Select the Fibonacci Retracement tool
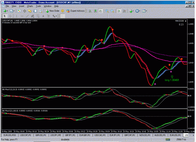The width and height of the screenshot is (196, 142). 38,16
